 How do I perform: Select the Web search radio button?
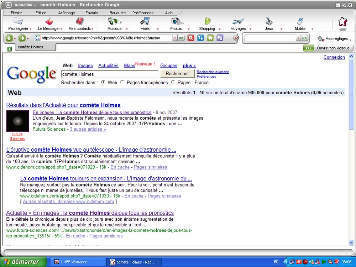point(103,82)
